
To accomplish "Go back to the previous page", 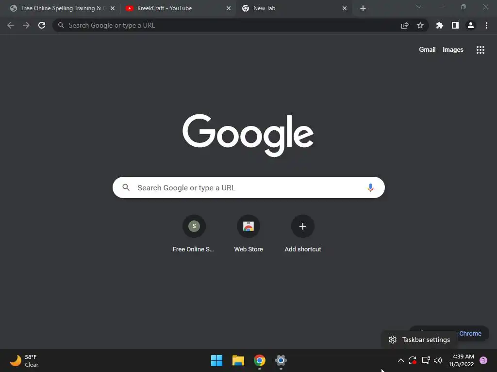I will (x=11, y=25).
